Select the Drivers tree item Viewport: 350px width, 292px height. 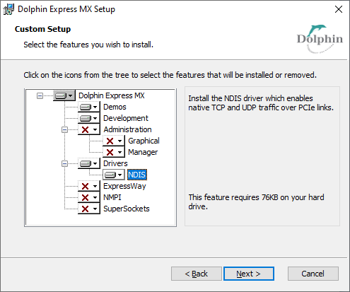click(x=115, y=163)
